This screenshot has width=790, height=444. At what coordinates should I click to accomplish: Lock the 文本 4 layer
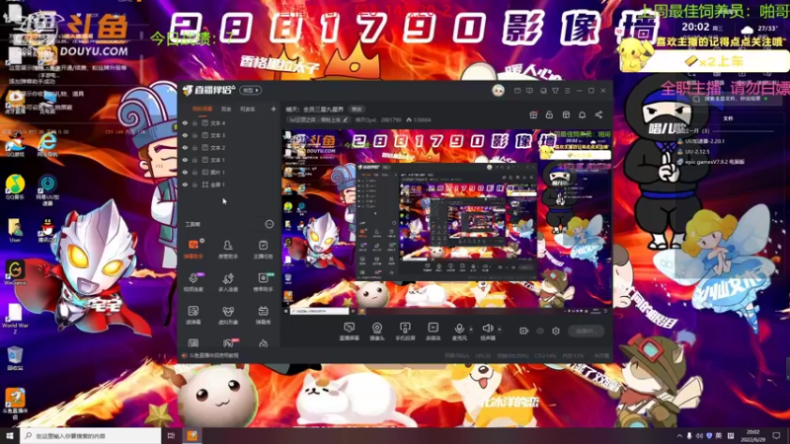195,122
